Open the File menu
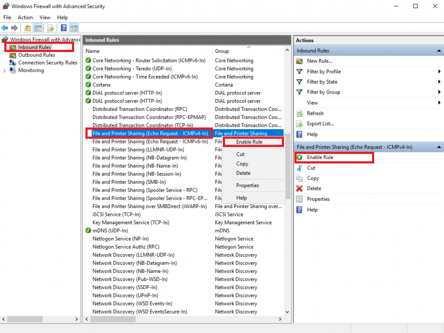The height and width of the screenshot is (333, 444). coord(7,17)
